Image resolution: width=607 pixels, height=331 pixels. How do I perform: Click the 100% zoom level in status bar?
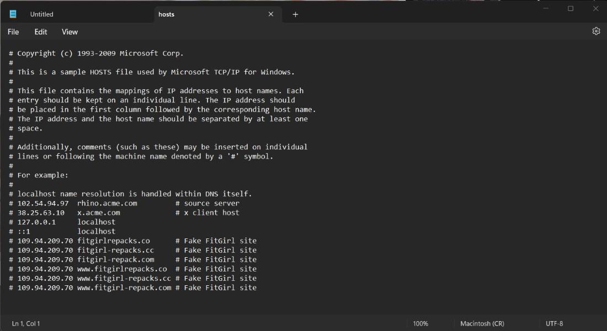[420, 324]
